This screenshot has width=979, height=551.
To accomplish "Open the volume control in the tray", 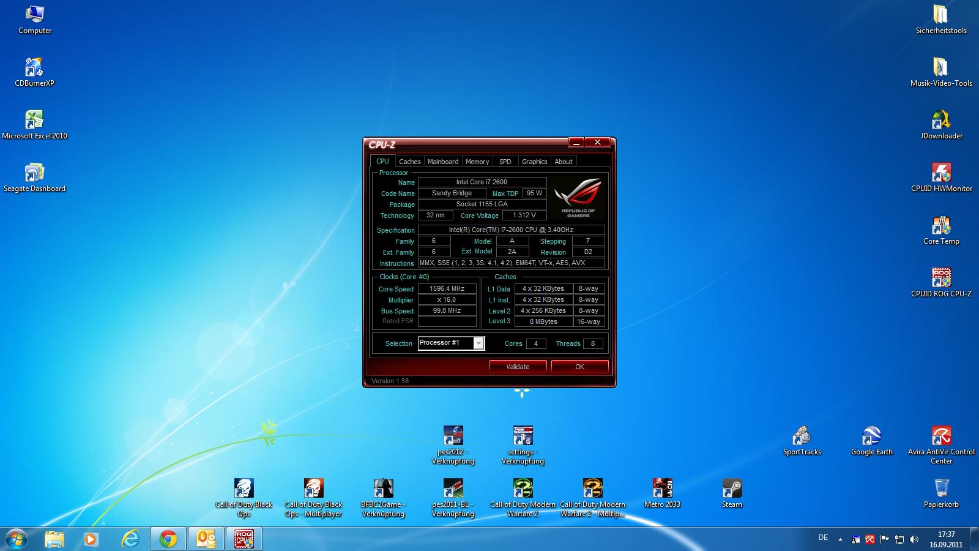I will click(x=914, y=539).
